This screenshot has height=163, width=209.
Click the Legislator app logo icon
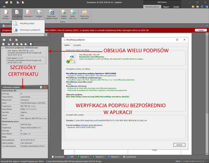[x=2, y=2]
